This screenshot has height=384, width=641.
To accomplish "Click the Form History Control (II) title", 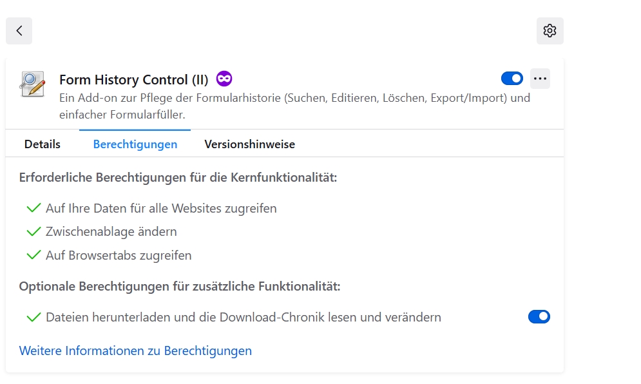I will click(134, 80).
